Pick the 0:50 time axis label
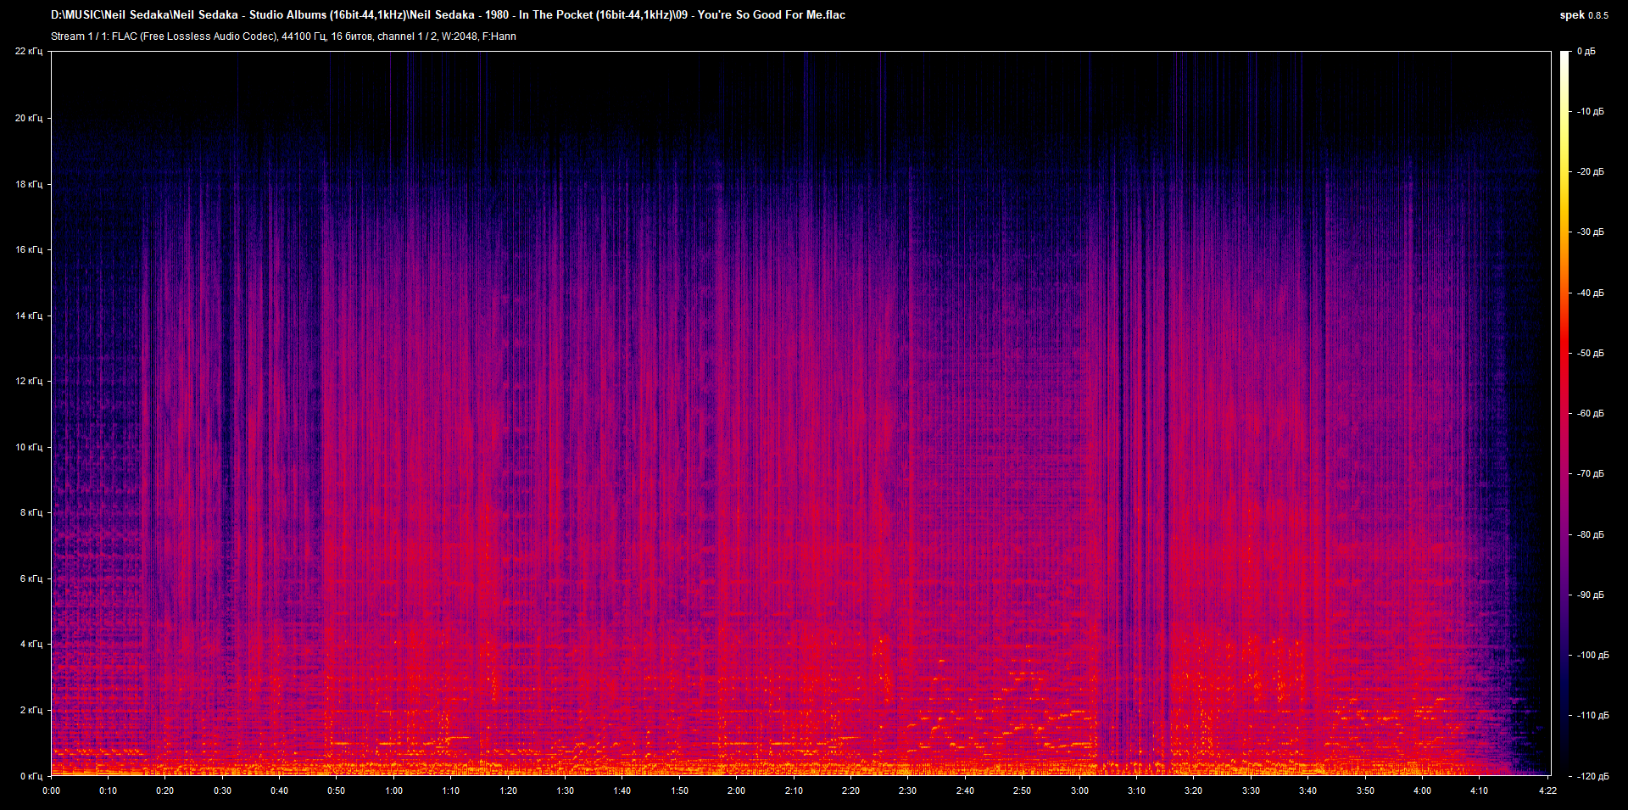The image size is (1628, 810). (337, 790)
